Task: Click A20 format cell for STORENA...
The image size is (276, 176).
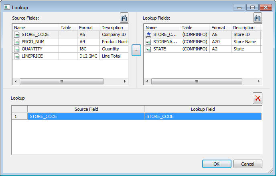Action: (220, 42)
